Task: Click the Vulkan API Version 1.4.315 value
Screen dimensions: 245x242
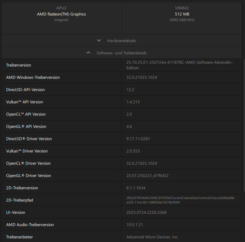Action: (x=133, y=102)
